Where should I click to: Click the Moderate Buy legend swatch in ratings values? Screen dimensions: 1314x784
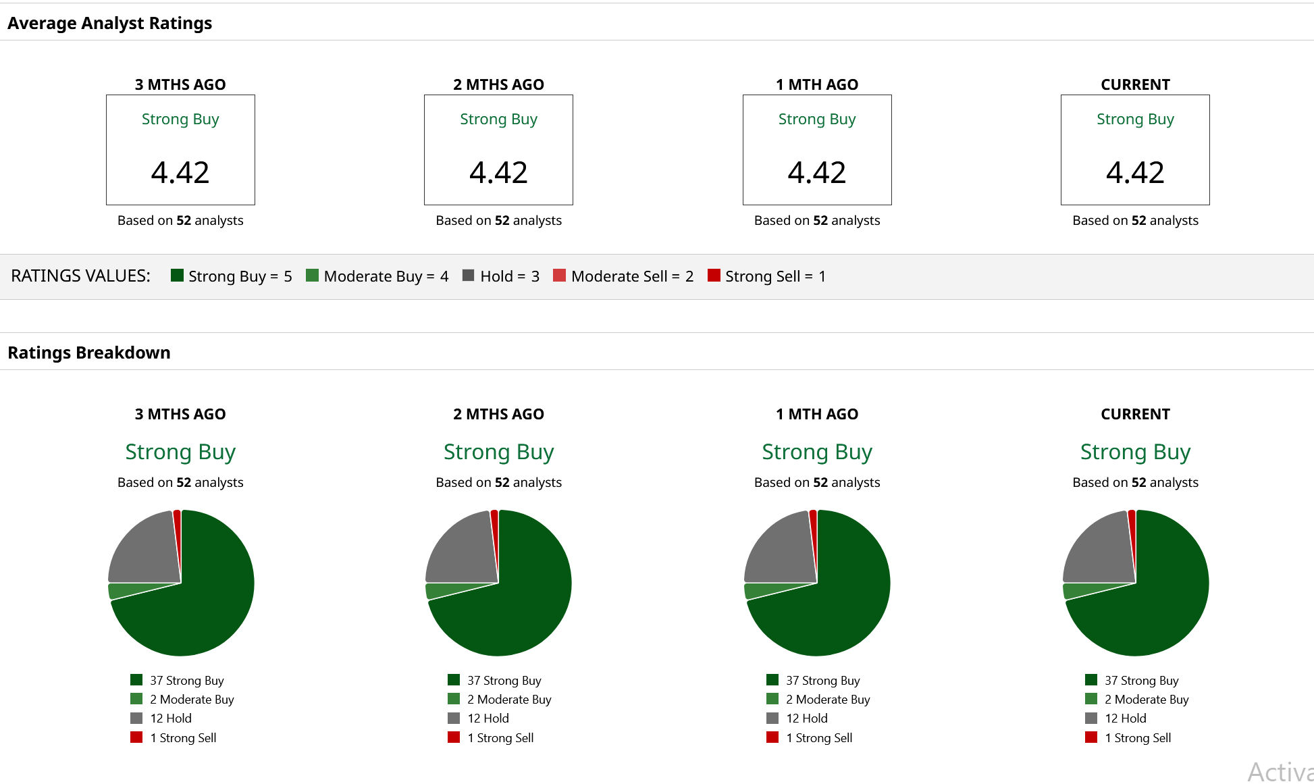312,275
